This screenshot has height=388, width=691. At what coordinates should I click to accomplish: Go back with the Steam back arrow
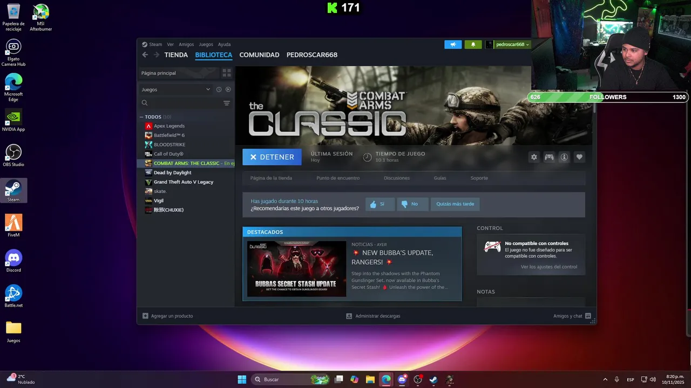(145, 55)
